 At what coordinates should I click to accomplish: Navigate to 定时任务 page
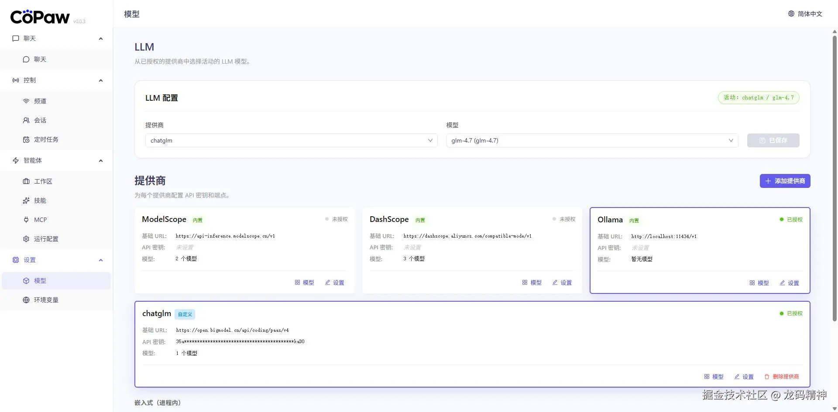tap(56, 140)
